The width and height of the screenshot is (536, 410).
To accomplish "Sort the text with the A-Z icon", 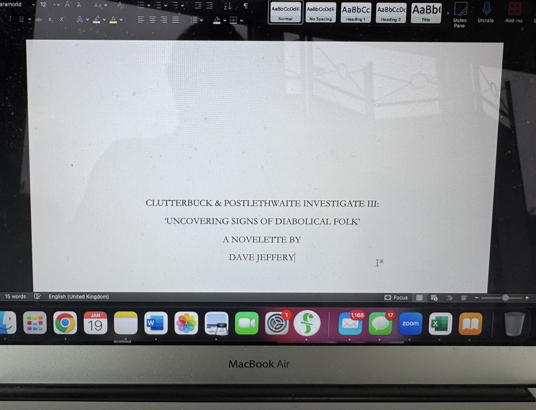I will point(227,6).
